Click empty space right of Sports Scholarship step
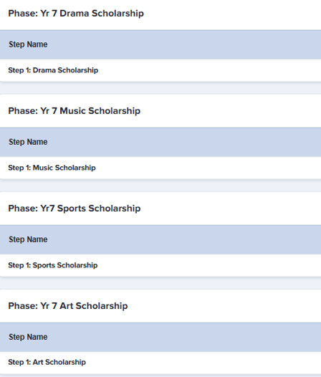 tap(209, 265)
